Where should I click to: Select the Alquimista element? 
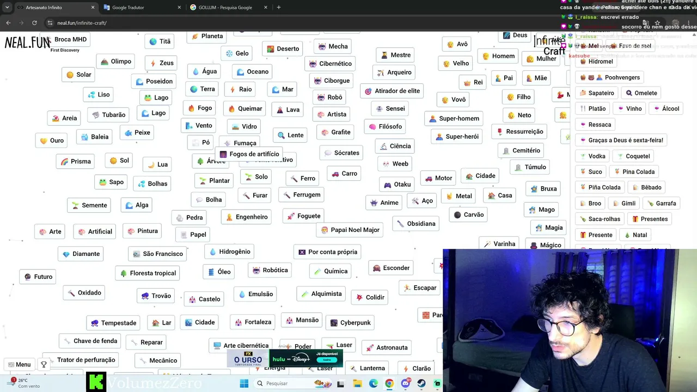(x=321, y=294)
